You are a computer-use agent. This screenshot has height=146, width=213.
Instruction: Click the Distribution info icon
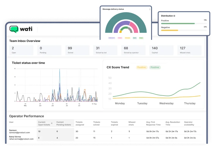[x=174, y=16]
